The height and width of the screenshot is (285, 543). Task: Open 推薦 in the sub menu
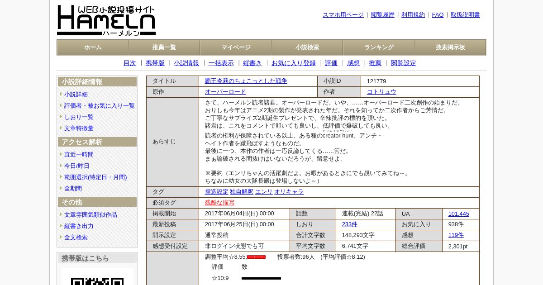(x=375, y=63)
